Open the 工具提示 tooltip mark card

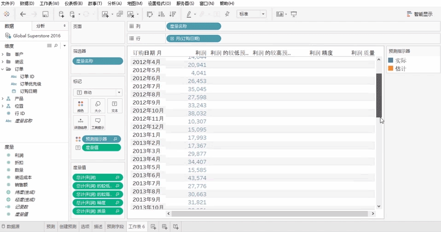point(98,123)
